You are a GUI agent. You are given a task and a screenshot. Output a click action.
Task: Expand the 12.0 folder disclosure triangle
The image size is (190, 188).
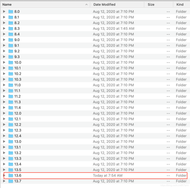point(4,113)
